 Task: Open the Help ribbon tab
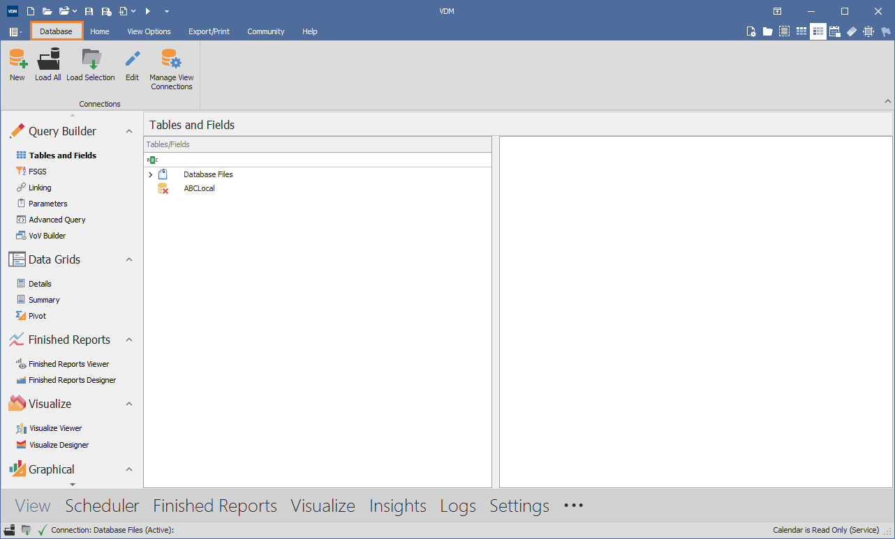[x=310, y=31]
